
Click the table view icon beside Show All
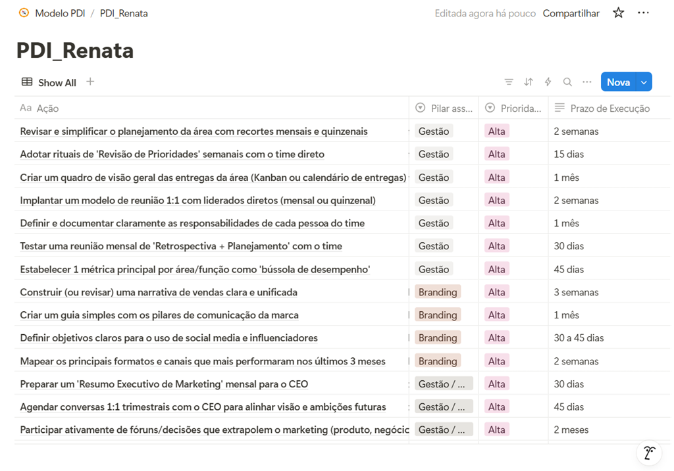(x=27, y=82)
